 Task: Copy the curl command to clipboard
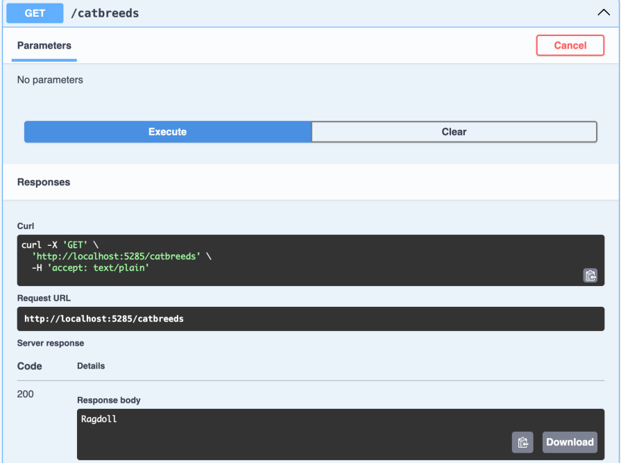point(590,275)
